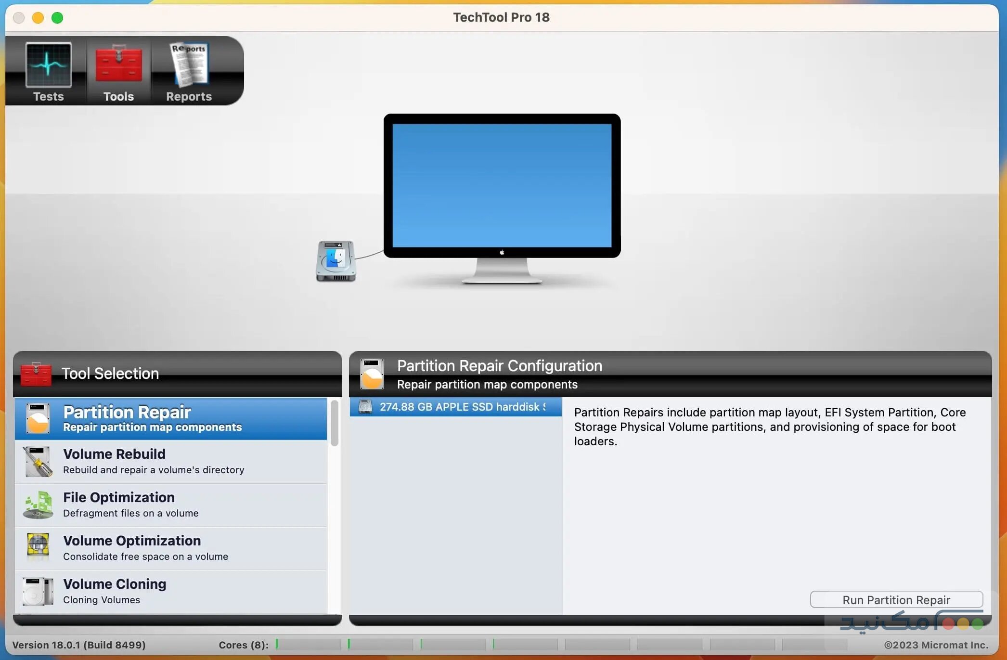Select the Tools toolbox icon

[x=117, y=65]
